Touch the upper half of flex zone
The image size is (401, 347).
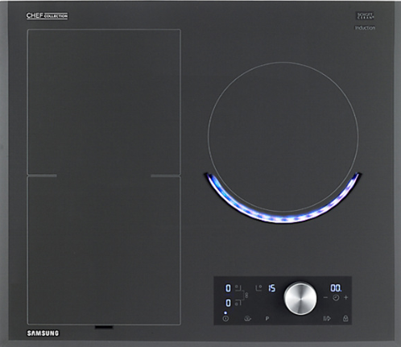[x=104, y=102]
